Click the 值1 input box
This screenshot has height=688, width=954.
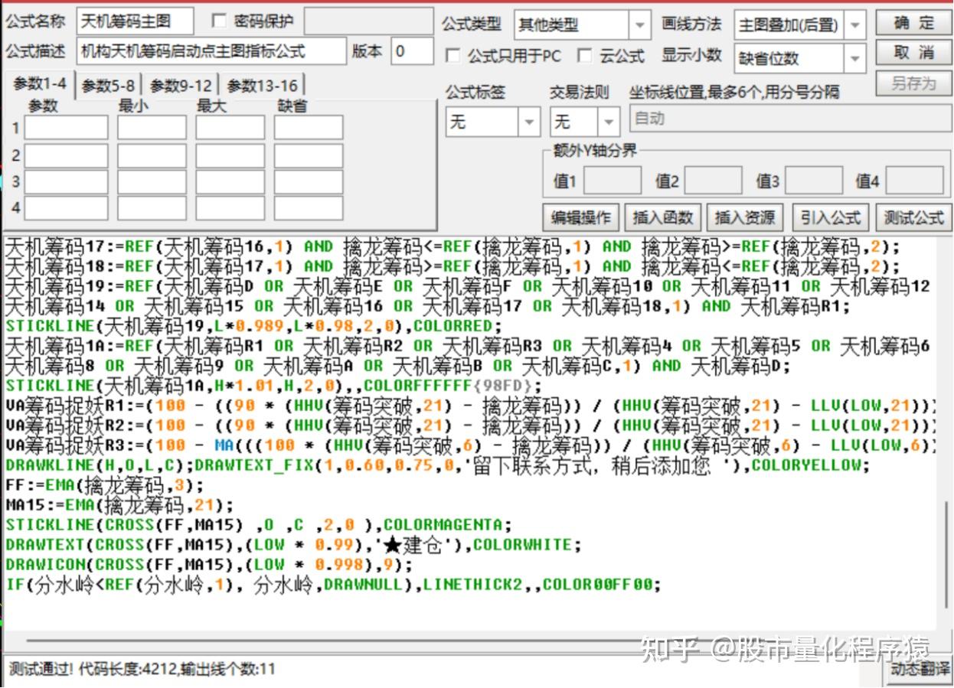coord(613,181)
